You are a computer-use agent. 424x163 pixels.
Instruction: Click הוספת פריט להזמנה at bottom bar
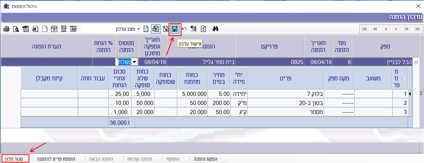point(56,159)
